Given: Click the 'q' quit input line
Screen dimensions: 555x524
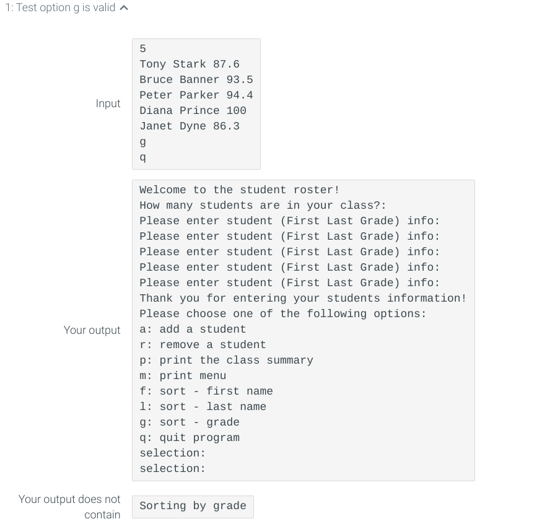Looking at the screenshot, I should coord(142,157).
